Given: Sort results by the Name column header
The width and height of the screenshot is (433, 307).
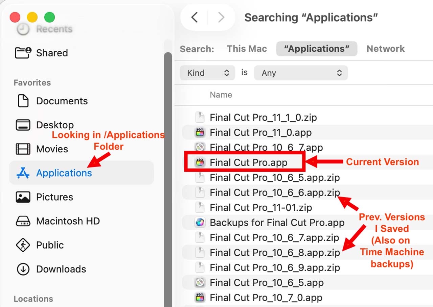Looking at the screenshot, I should coord(221,95).
